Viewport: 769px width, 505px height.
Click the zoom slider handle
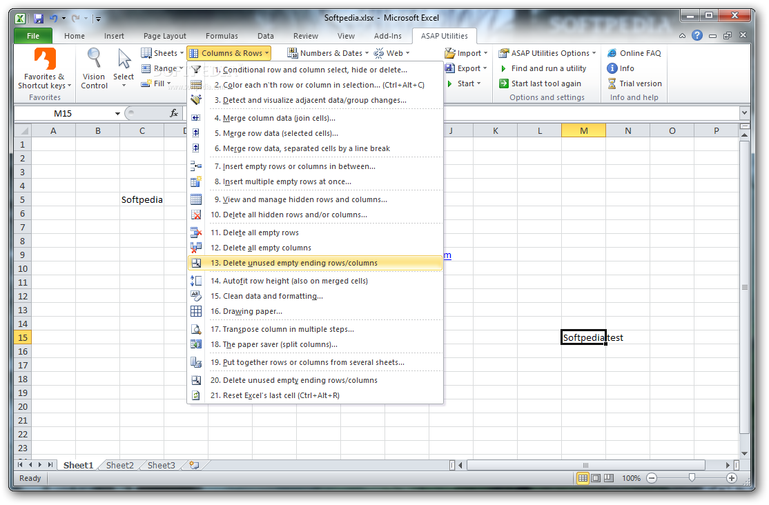[x=692, y=477]
